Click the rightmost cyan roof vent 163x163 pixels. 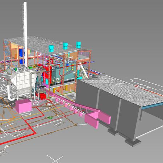point(78,45)
